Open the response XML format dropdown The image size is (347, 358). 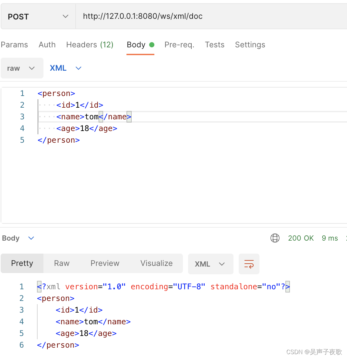tap(210, 264)
